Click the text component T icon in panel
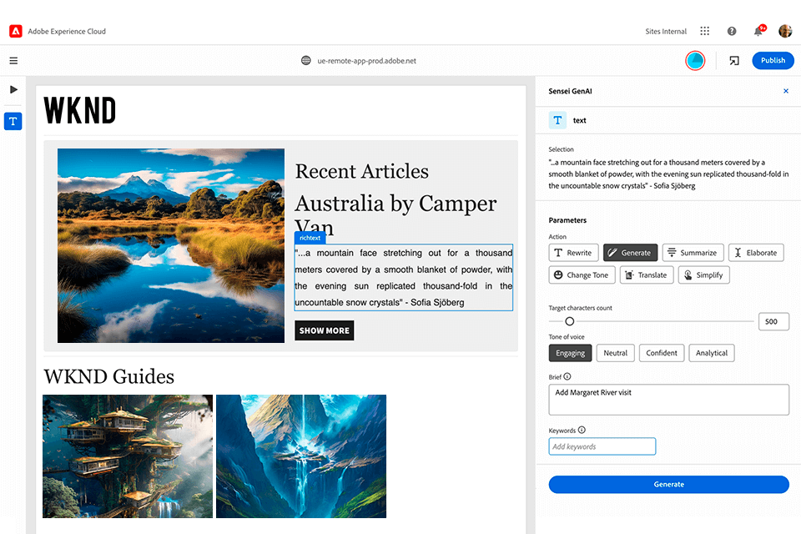801x534 pixels. 557,120
